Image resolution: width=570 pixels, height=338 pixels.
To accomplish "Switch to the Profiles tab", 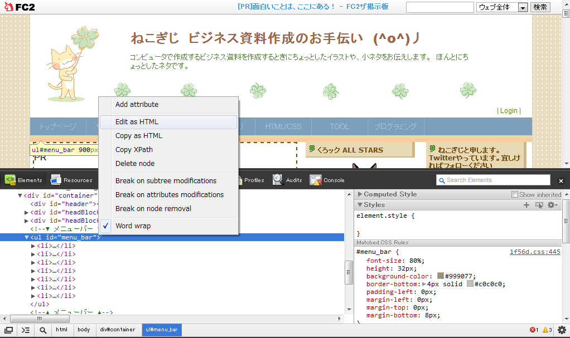I will tap(254, 180).
